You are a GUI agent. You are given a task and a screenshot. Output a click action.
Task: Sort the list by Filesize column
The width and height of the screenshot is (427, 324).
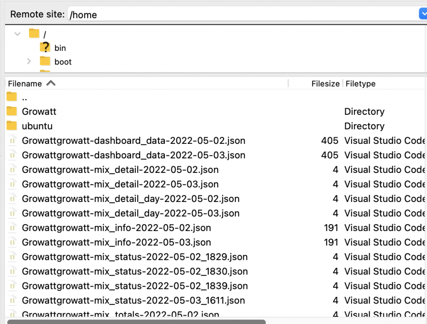click(325, 84)
